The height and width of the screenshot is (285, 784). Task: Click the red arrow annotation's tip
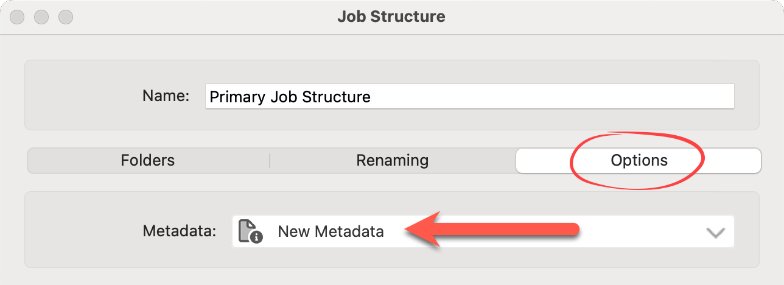(x=407, y=229)
